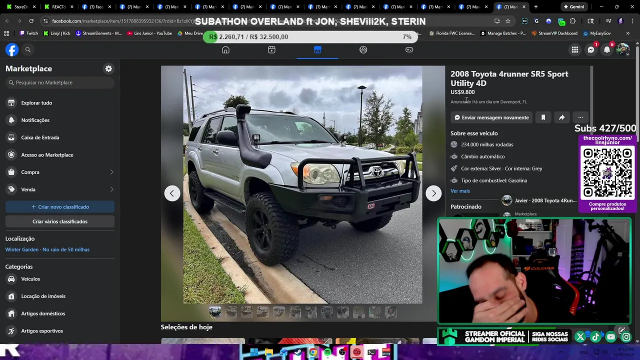Focus Pesquisar no Marketplace search field

[60, 82]
